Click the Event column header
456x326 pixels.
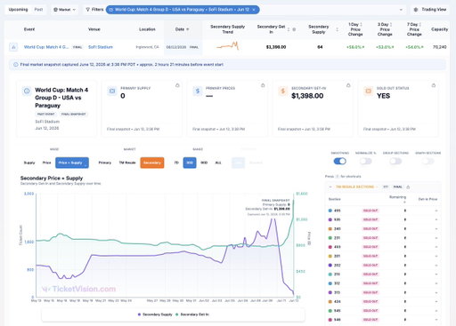[x=29, y=29]
